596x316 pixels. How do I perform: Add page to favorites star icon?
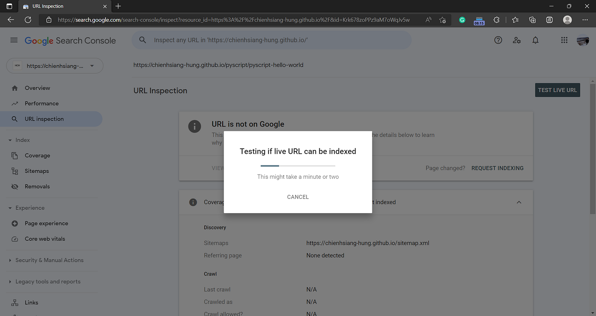tap(442, 20)
